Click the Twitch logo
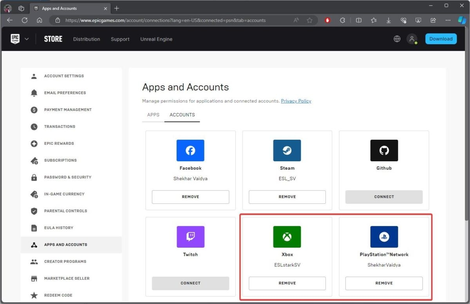The image size is (470, 304). pyautogui.click(x=190, y=236)
